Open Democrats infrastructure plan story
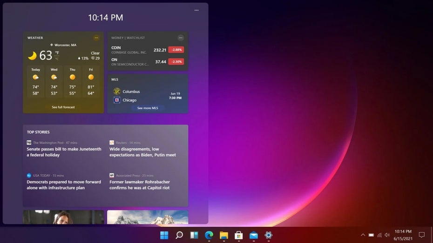This screenshot has width=433, height=243. click(x=64, y=184)
